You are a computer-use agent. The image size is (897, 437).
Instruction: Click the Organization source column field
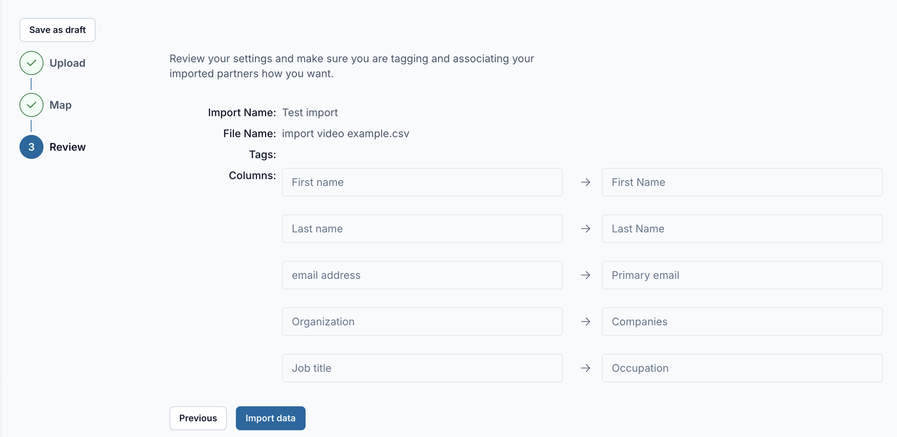[422, 322]
